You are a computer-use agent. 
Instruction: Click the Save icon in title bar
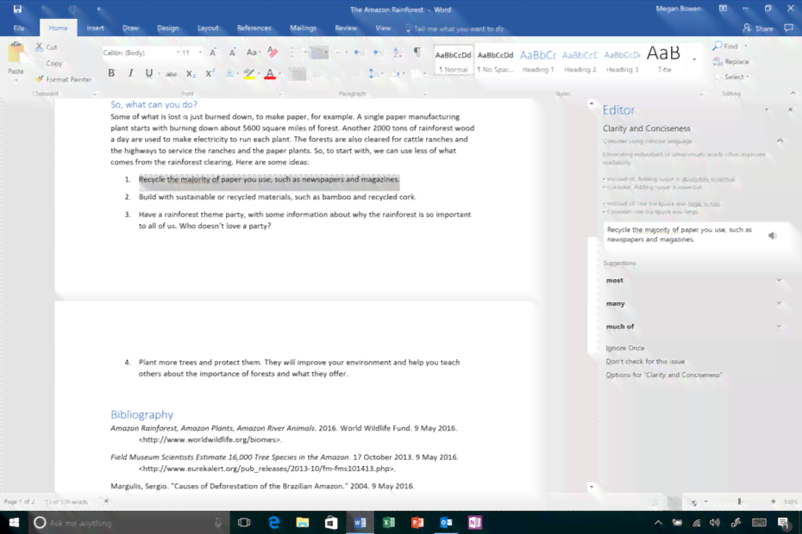pos(17,9)
